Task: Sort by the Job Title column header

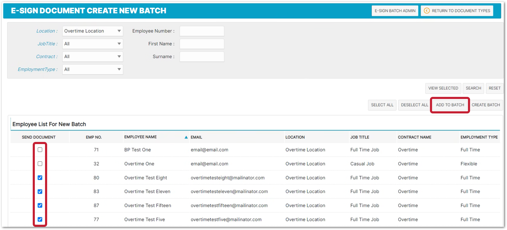Action: [360, 137]
